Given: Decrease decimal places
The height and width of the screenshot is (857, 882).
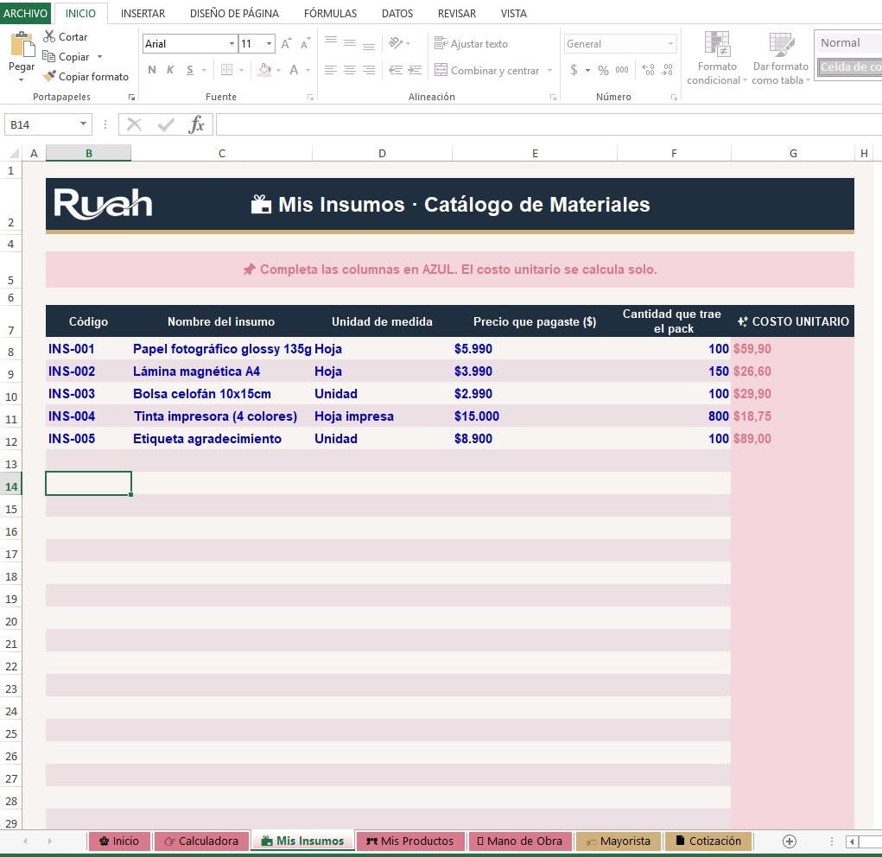Looking at the screenshot, I should (667, 70).
